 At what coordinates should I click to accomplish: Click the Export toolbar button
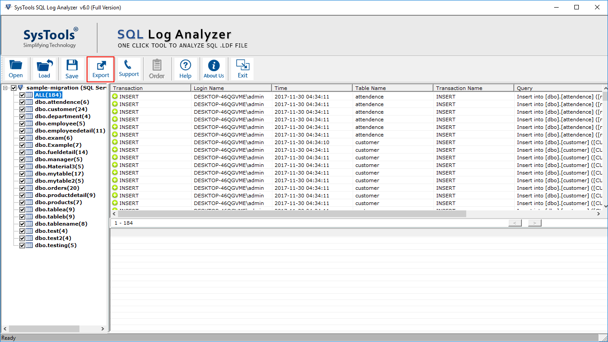101,69
